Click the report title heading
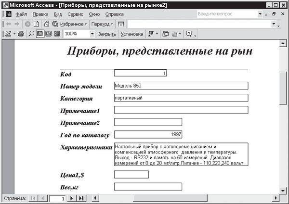Image resolution: width=289 pixels, height=204 pixels. click(159, 51)
